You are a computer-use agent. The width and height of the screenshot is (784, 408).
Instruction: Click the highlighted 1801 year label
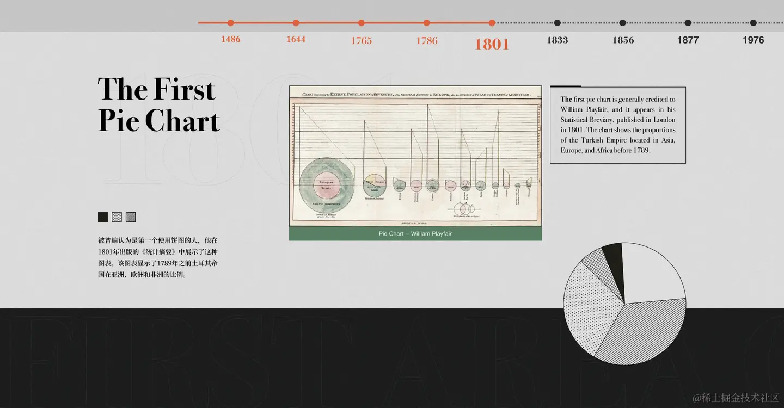[x=492, y=44]
